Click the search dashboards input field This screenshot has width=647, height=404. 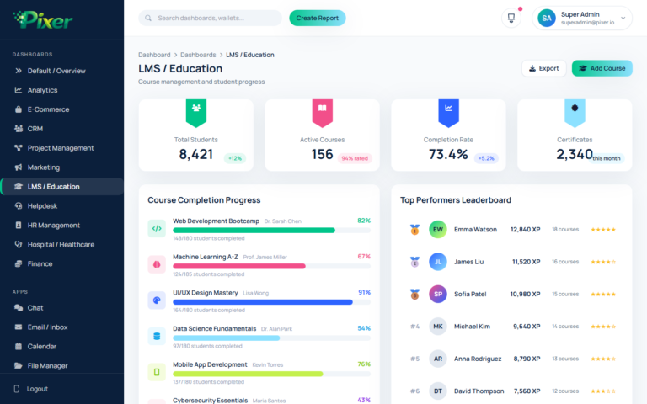point(210,19)
